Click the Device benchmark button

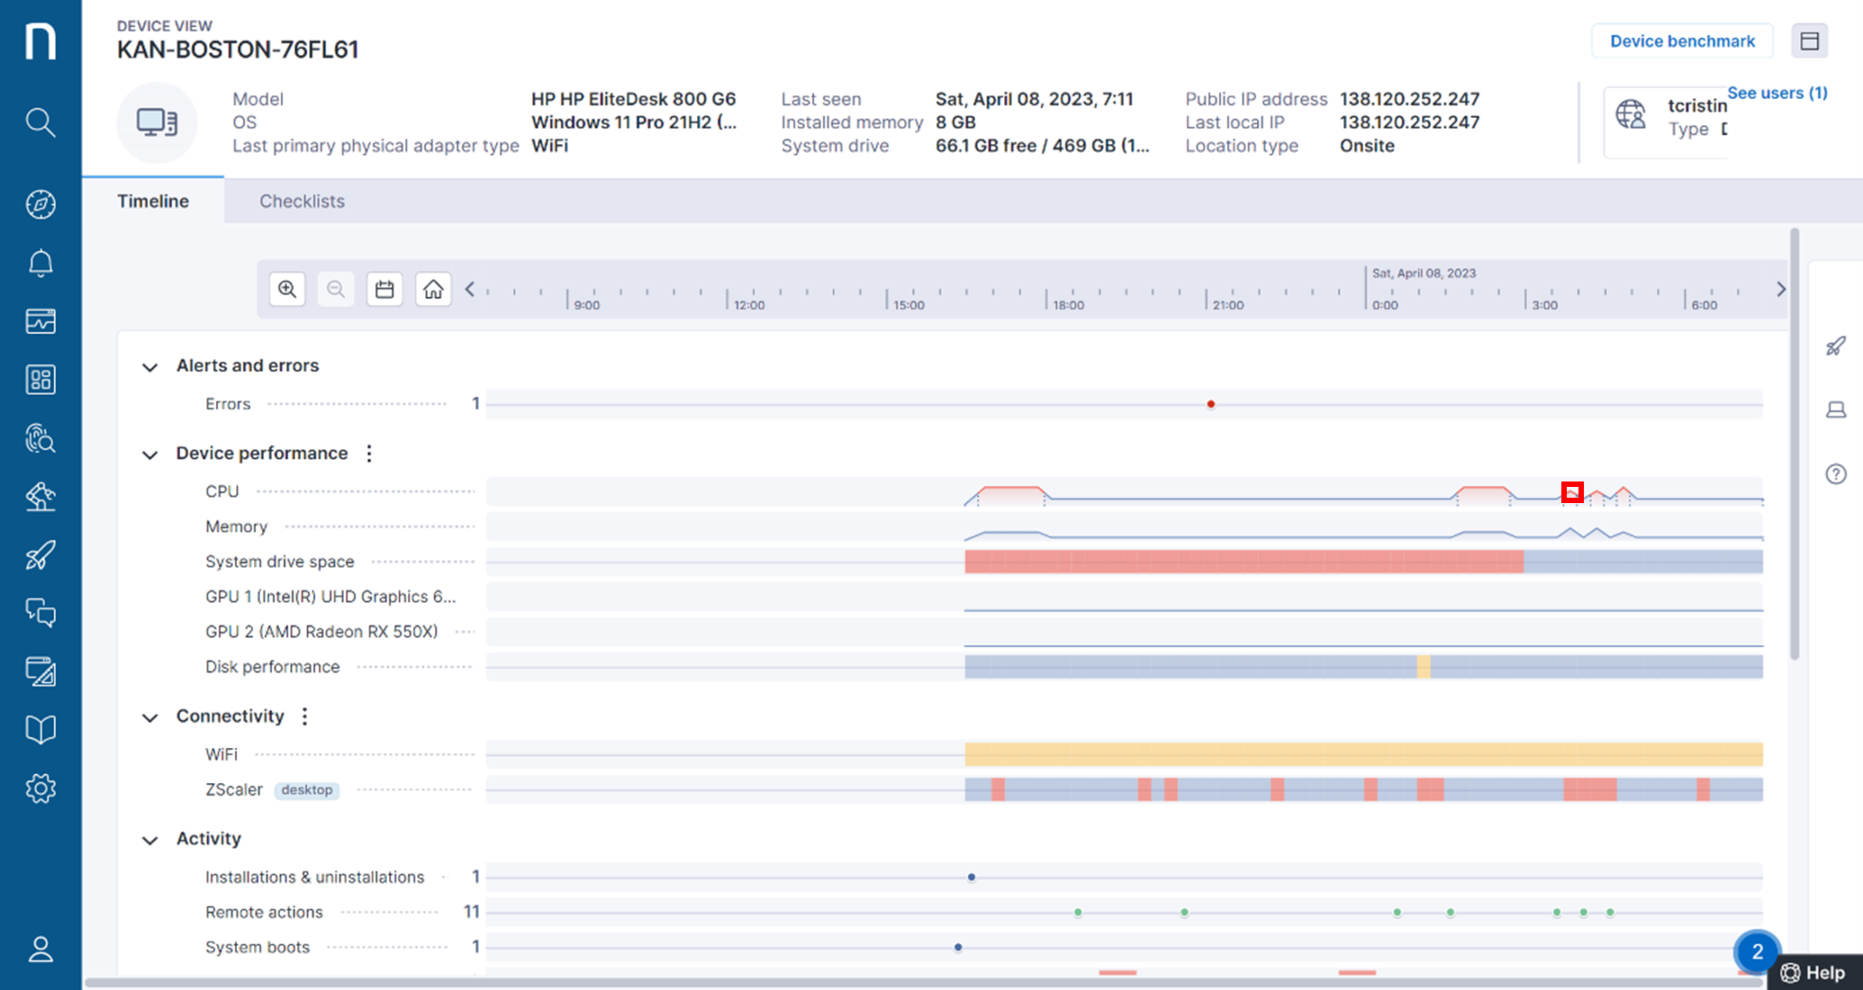coord(1682,41)
